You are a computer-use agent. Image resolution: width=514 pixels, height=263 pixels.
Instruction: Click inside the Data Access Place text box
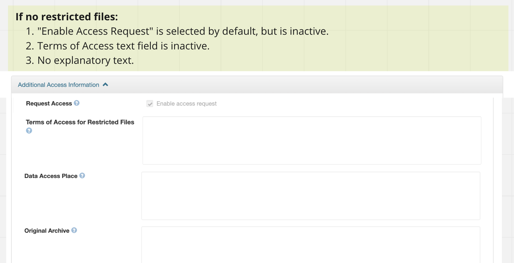click(x=311, y=196)
